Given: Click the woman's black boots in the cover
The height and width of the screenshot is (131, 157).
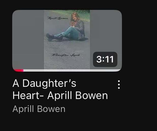Looking at the screenshot, I should click(x=55, y=37).
